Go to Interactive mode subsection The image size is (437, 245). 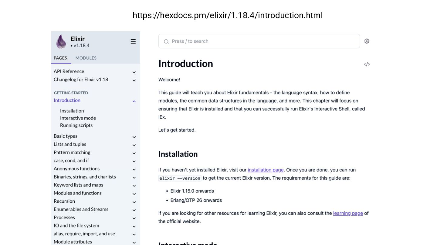coord(78,118)
